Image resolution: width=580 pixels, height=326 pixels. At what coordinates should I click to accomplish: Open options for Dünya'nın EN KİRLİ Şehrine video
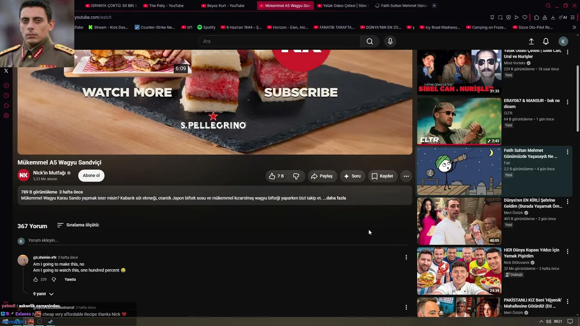(567, 201)
